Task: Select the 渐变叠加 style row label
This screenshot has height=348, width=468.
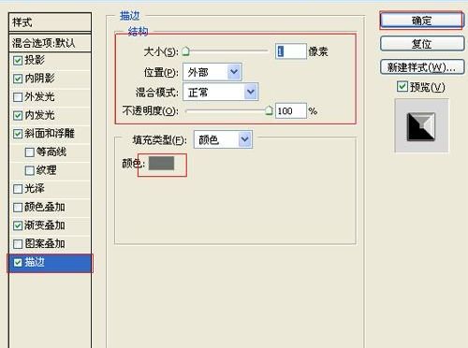Action: click(x=45, y=225)
